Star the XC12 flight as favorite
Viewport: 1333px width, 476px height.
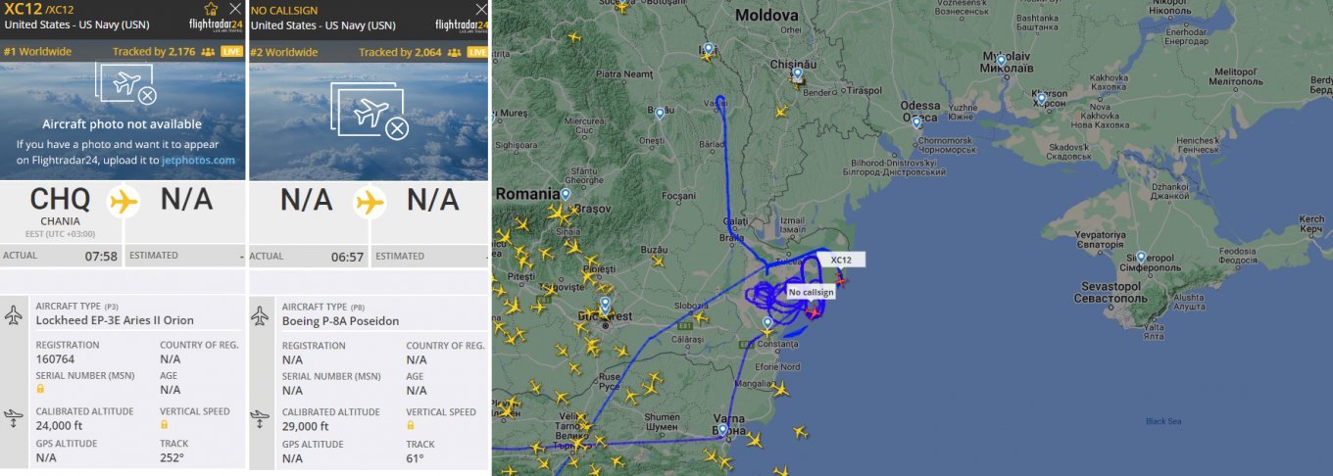211,9
